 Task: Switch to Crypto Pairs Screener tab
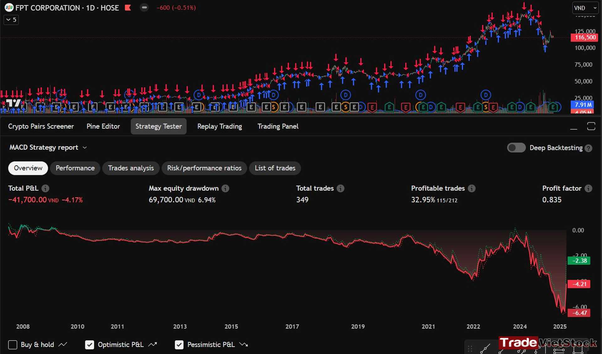click(41, 126)
